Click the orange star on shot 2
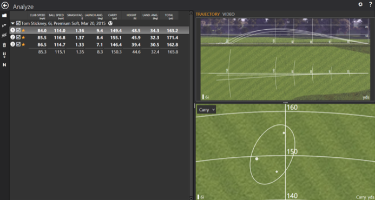The height and width of the screenshot is (200, 375). pyautogui.click(x=23, y=37)
